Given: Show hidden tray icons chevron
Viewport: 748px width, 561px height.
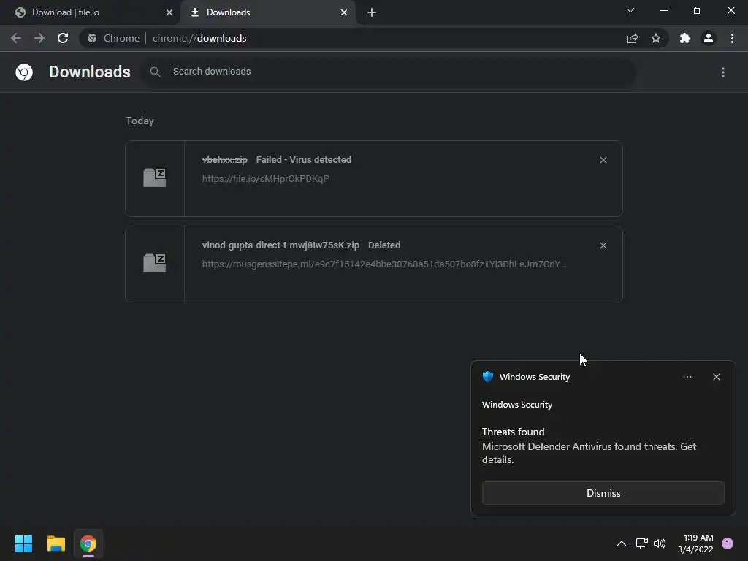Looking at the screenshot, I should coord(622,543).
